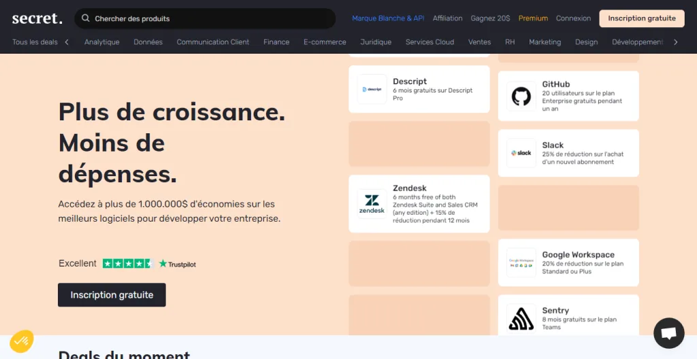Open the Design category
Image resolution: width=697 pixels, height=359 pixels.
click(586, 41)
